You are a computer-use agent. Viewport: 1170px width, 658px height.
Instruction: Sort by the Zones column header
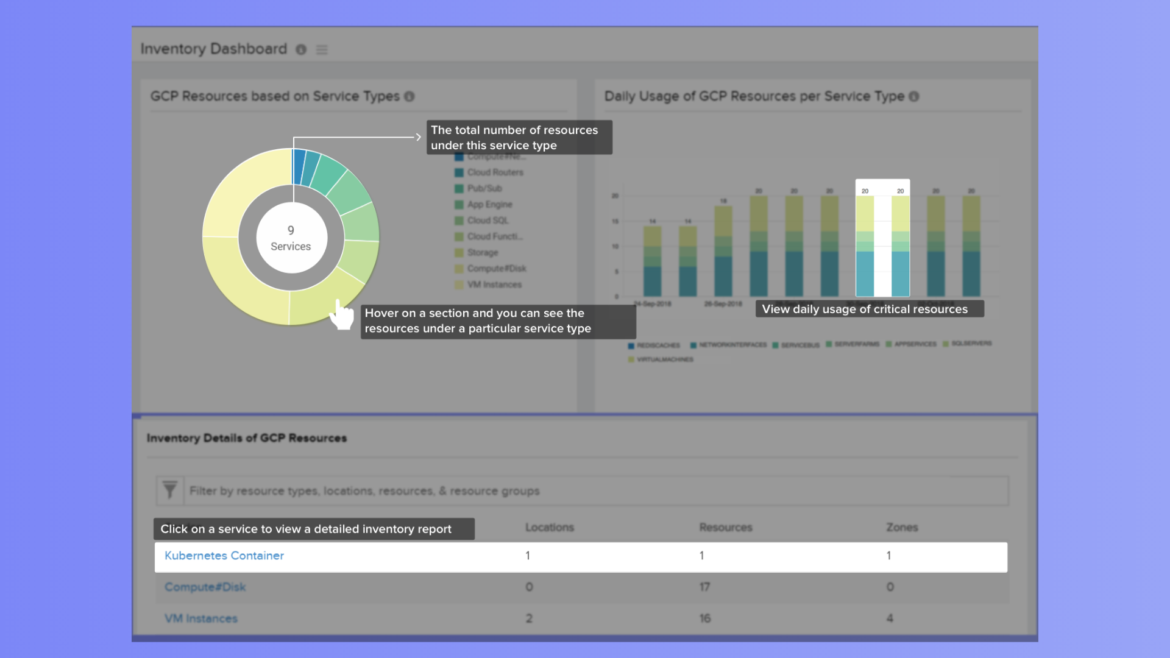click(902, 528)
